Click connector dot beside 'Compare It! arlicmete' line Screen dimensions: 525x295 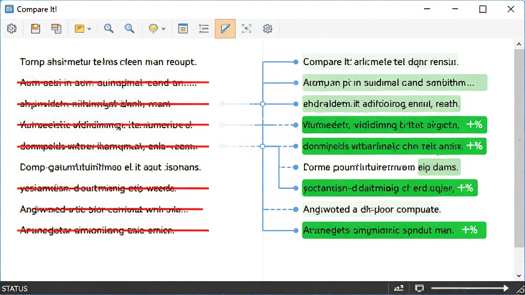coord(296,62)
